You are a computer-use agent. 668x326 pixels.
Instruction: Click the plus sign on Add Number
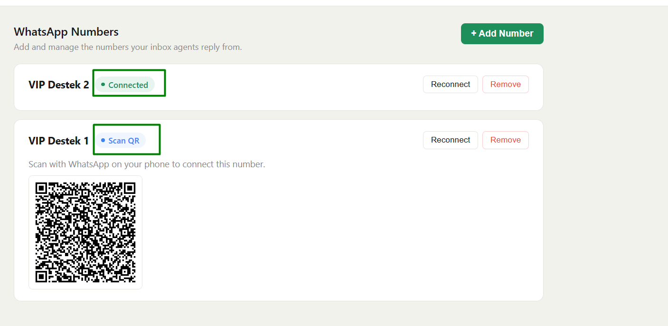click(x=473, y=34)
